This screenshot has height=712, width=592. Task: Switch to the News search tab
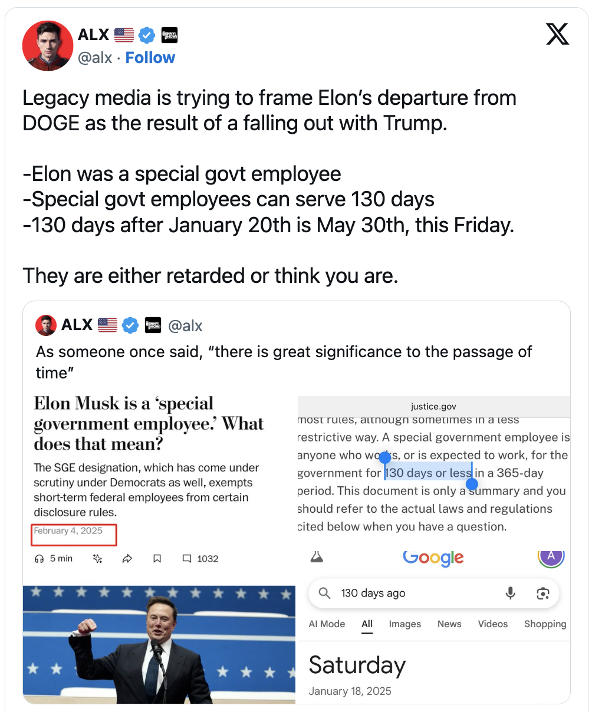449,624
